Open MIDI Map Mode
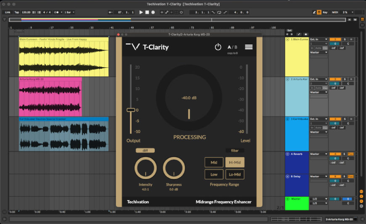This screenshot has width=366, height=224. [335, 12]
